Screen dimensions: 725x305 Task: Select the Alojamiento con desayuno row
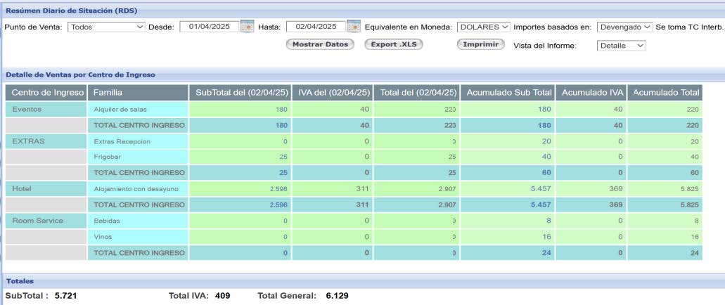[x=137, y=189]
